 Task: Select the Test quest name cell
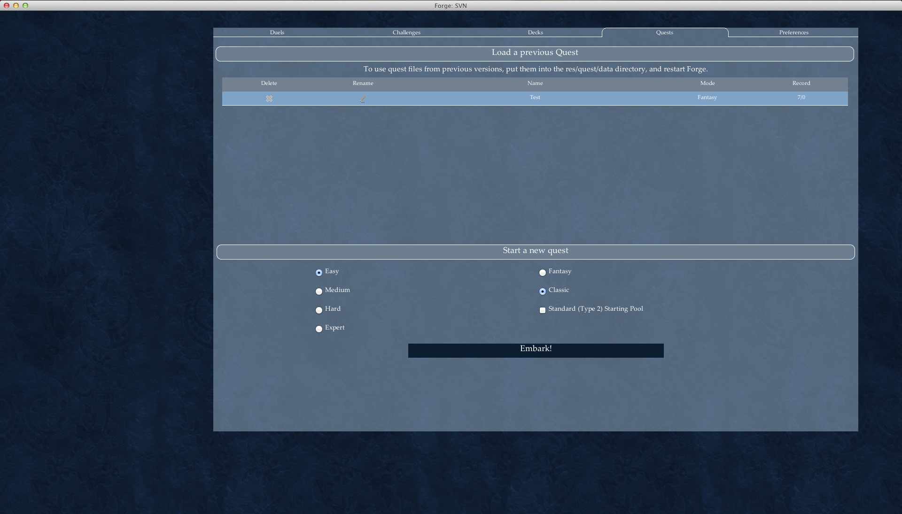point(535,98)
